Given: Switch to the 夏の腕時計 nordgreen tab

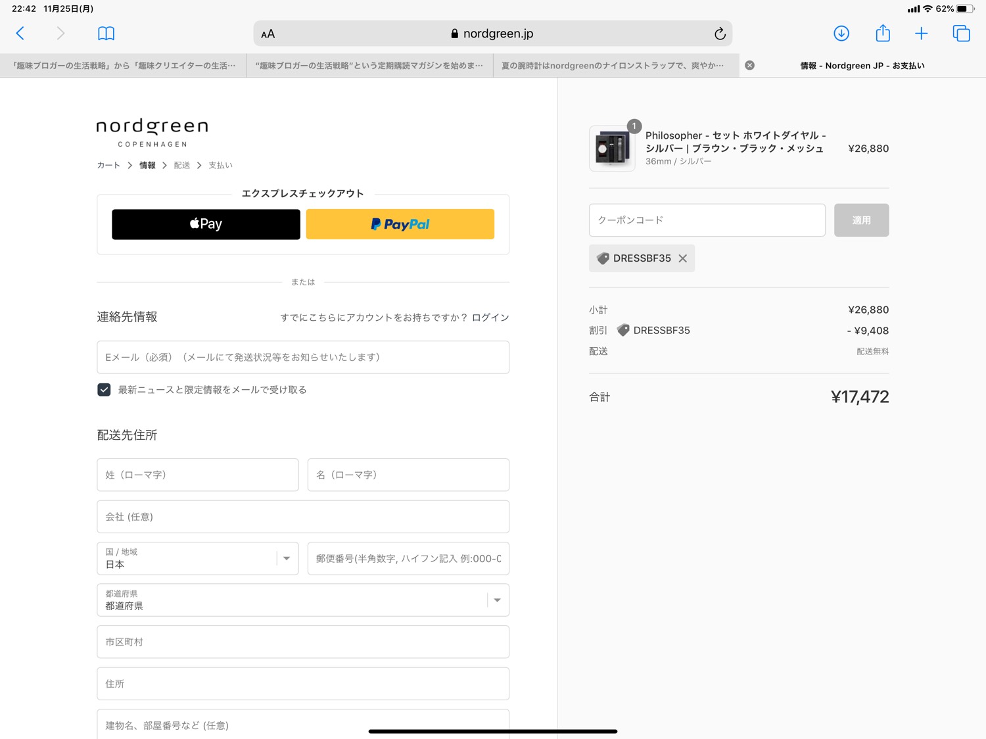Looking at the screenshot, I should pyautogui.click(x=612, y=66).
